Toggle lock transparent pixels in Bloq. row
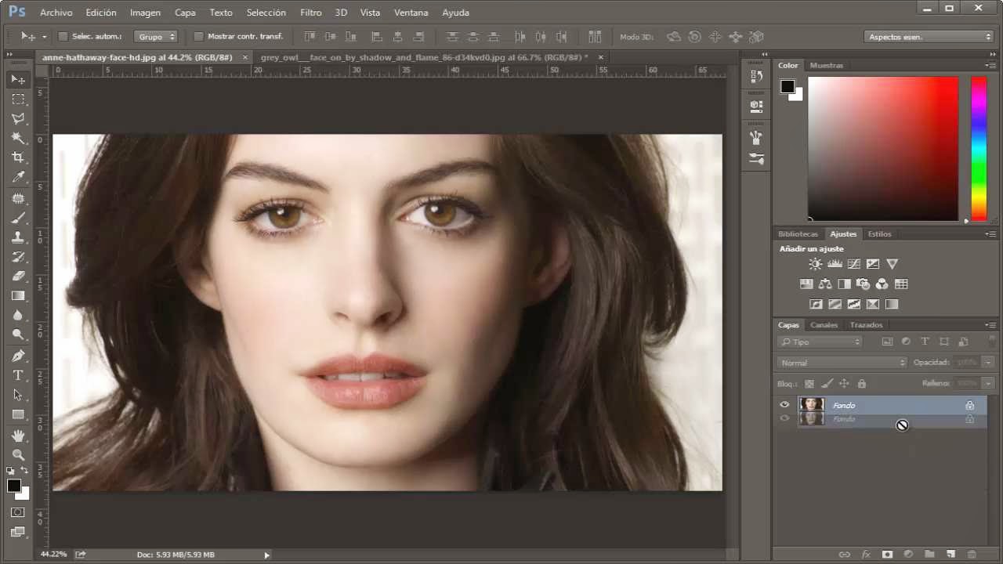Screen dimensions: 1003x564 pyautogui.click(x=809, y=384)
